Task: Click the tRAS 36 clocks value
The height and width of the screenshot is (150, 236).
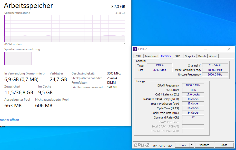Action: point(193,108)
